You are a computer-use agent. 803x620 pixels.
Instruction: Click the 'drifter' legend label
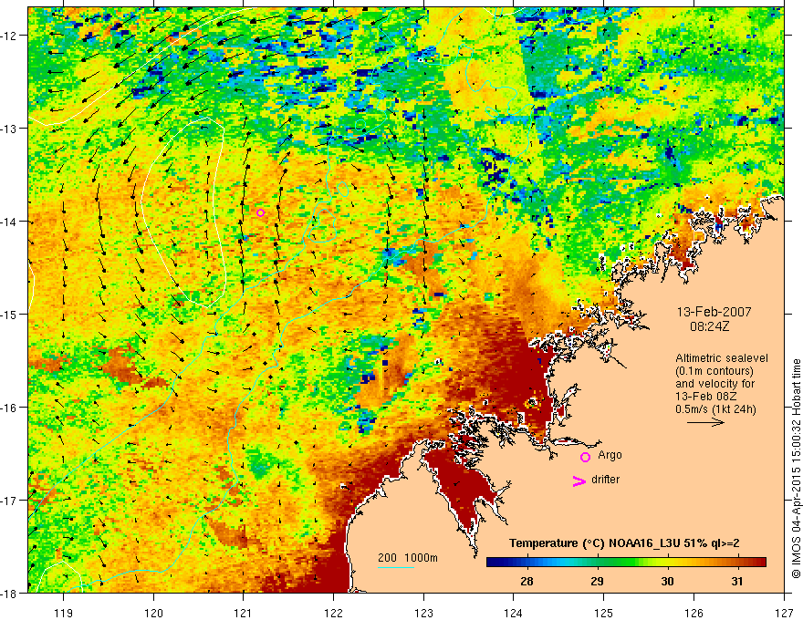point(605,480)
